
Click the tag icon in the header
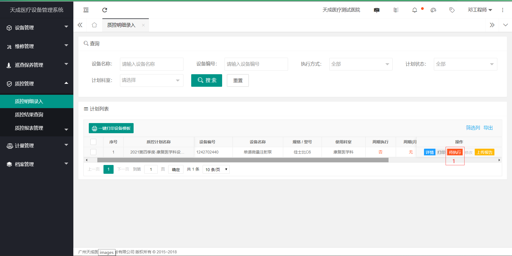[452, 10]
